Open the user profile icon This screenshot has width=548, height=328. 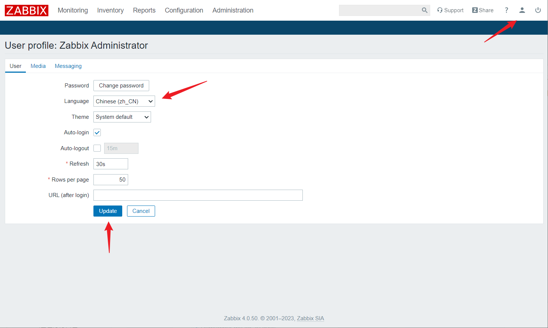(x=522, y=10)
